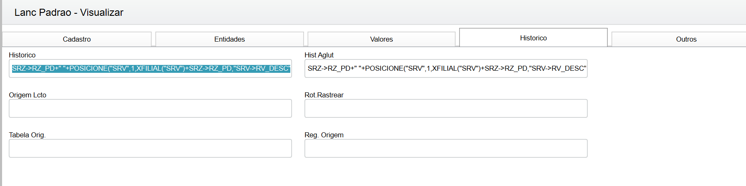Click the Lanc Padrao - Visualizar title
746x186 pixels.
[x=69, y=12]
